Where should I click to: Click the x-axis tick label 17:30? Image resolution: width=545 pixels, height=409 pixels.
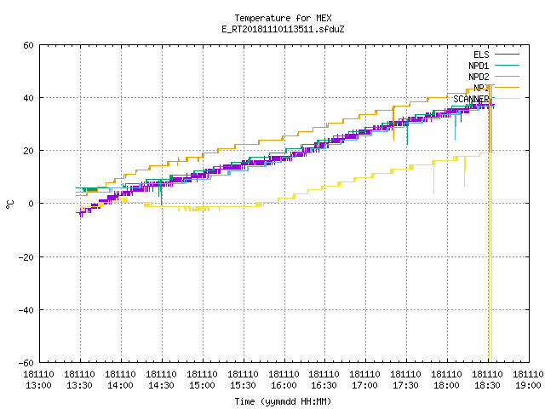coord(405,385)
